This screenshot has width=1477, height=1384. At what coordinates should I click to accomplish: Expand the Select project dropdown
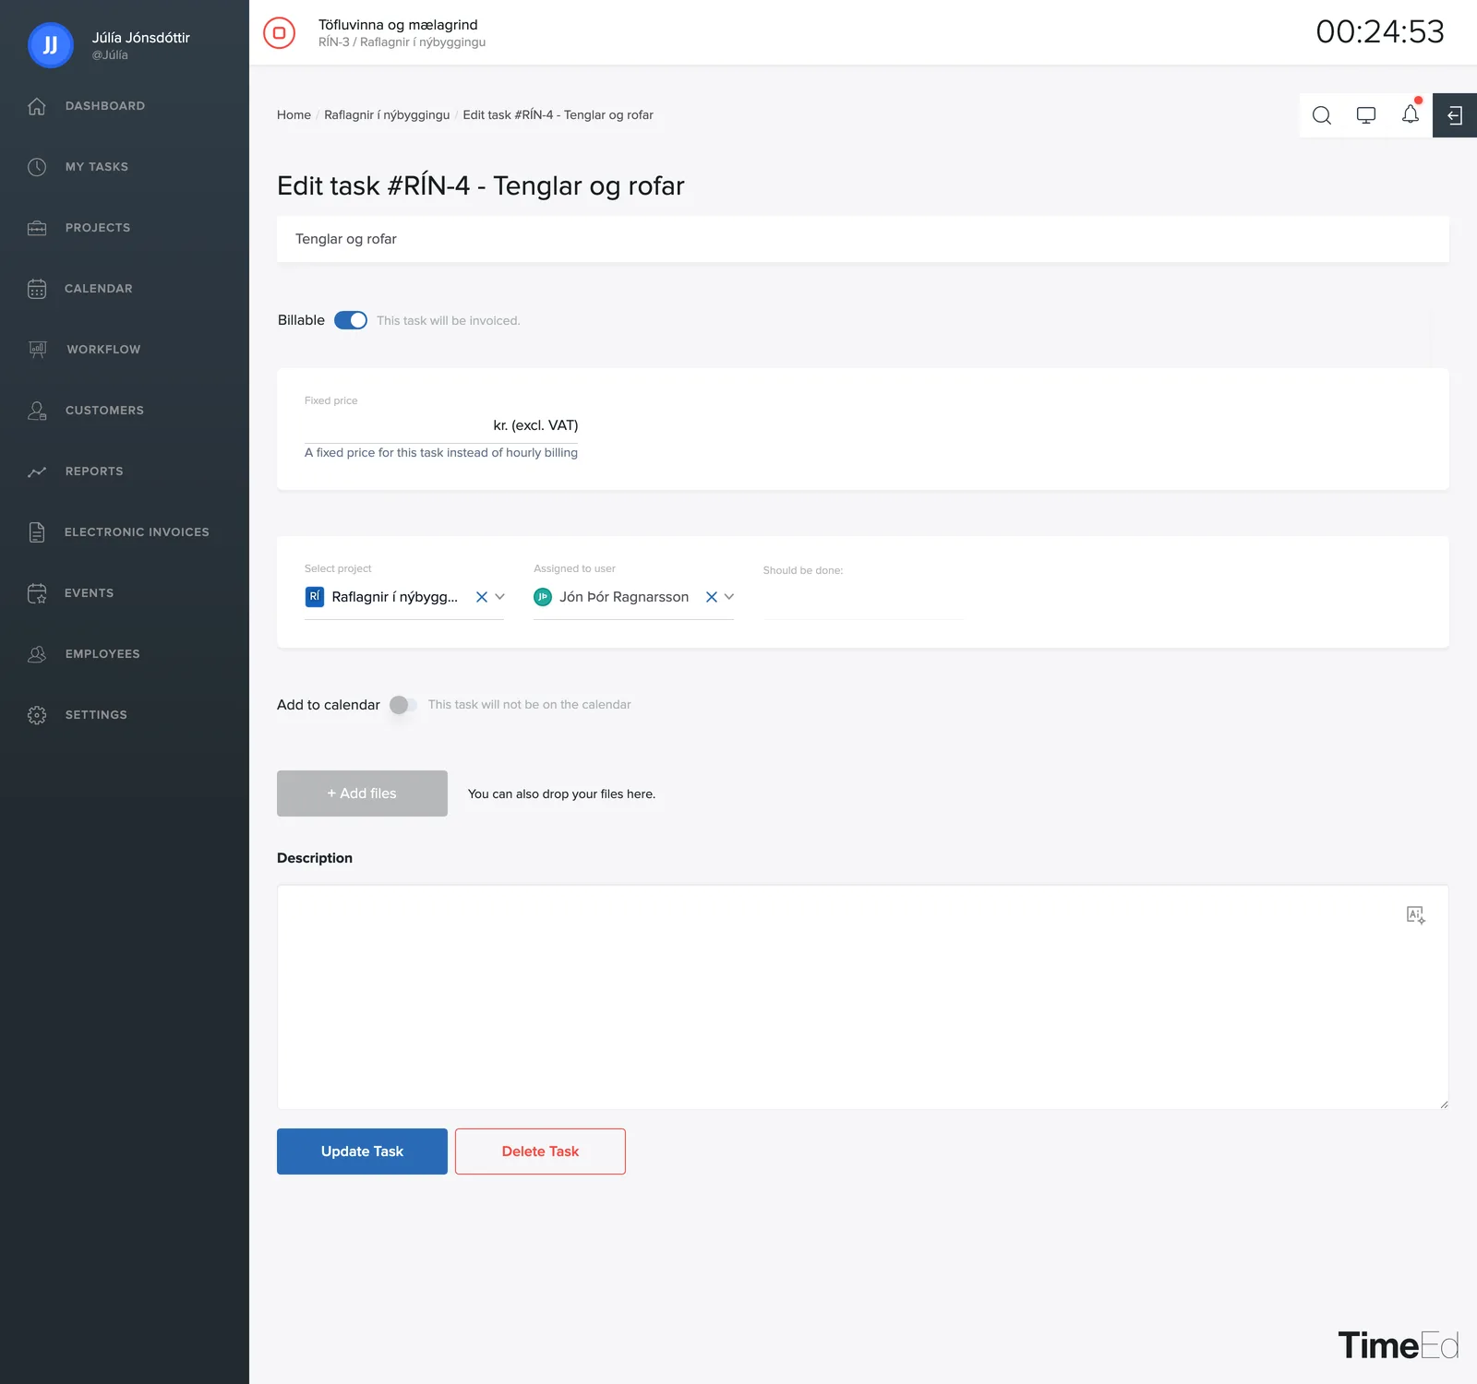pyautogui.click(x=499, y=597)
